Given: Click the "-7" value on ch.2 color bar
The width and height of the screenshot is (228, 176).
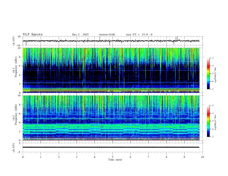Looking at the screenshot, I should tap(212, 137).
